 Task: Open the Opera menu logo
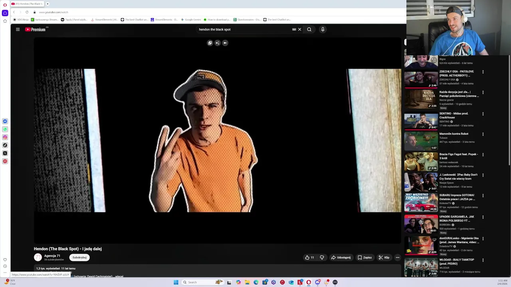click(5, 5)
